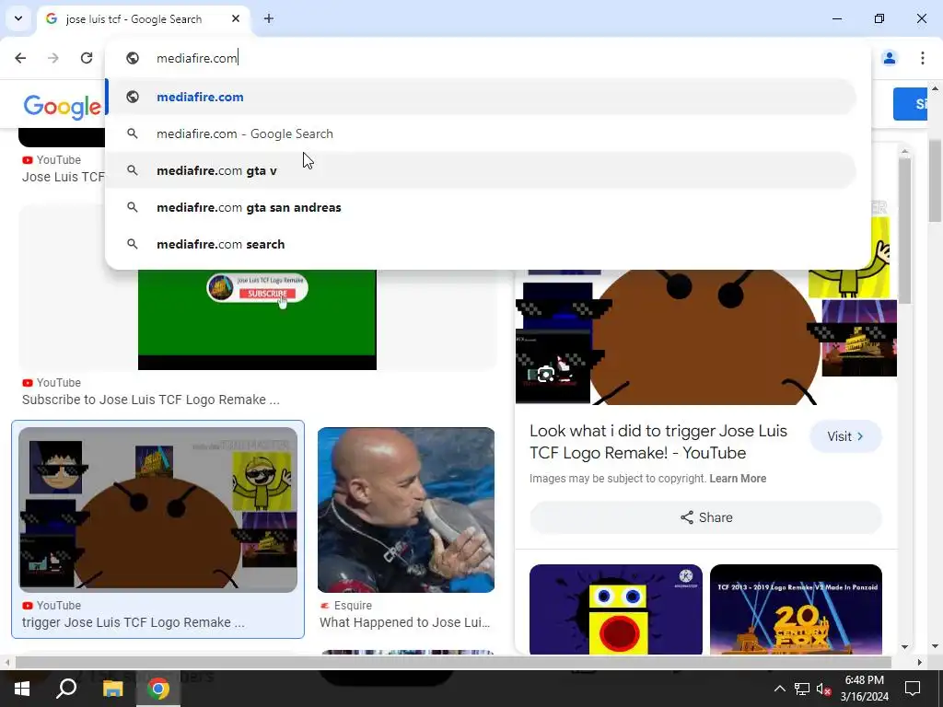This screenshot has height=707, width=943.
Task: Open the notification center icon
Action: 913,689
